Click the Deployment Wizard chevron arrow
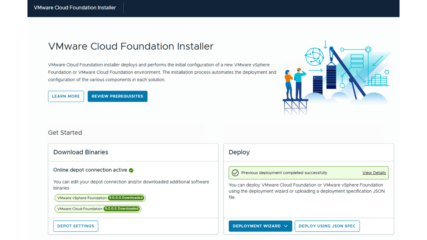Image resolution: width=427 pixels, height=240 pixels. [x=286, y=226]
